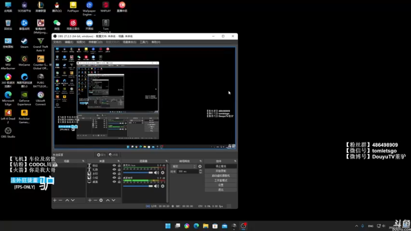Toggle lock on 礼物 source
Image resolution: width=411 pixels, height=231 pixels.
tap(119, 169)
